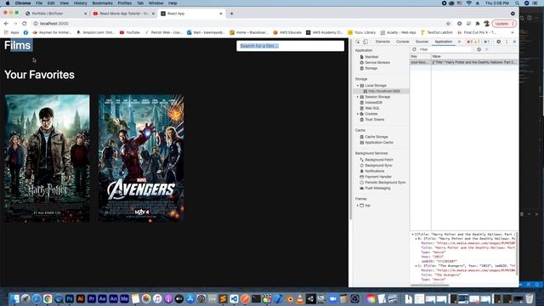Open DevTools settings gear
The height and width of the screenshot is (306, 544).
(x=499, y=42)
